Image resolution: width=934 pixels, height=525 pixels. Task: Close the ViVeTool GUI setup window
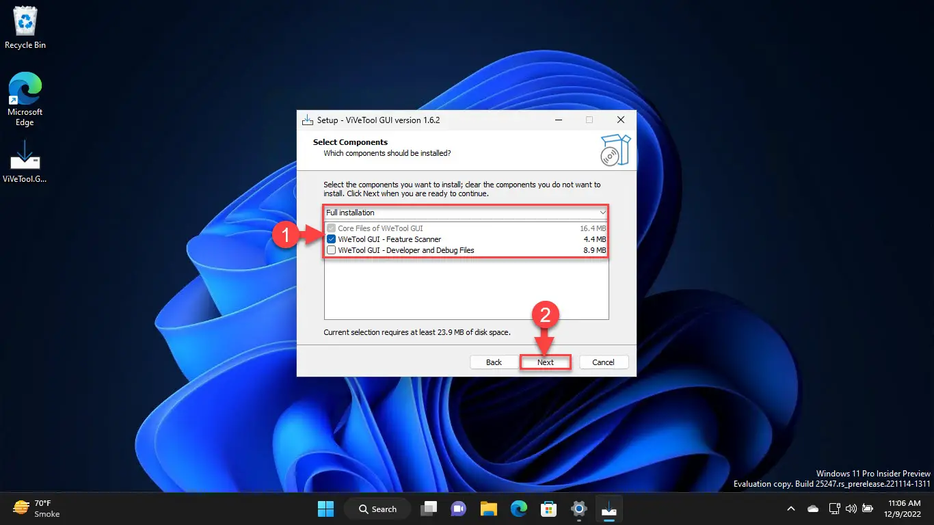click(620, 120)
